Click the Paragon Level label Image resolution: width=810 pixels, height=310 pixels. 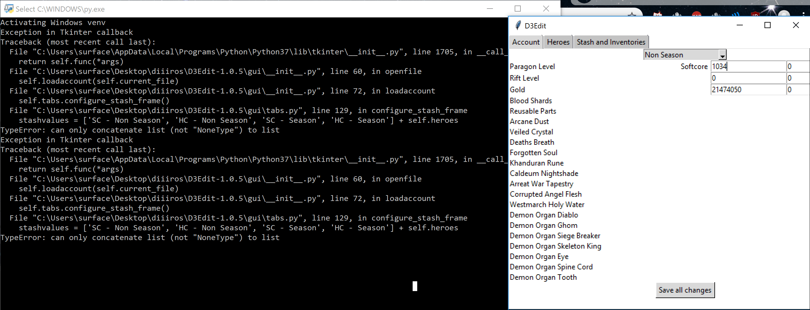click(x=532, y=66)
